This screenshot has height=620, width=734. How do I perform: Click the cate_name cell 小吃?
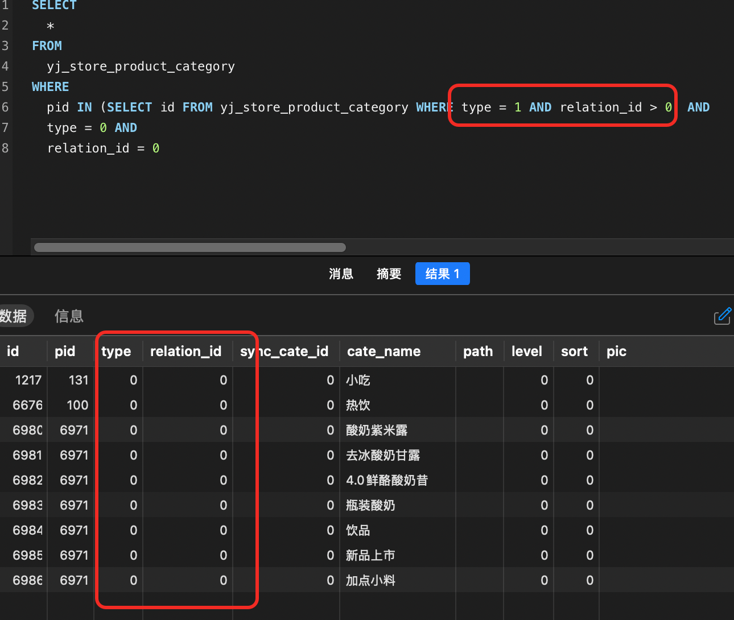358,380
